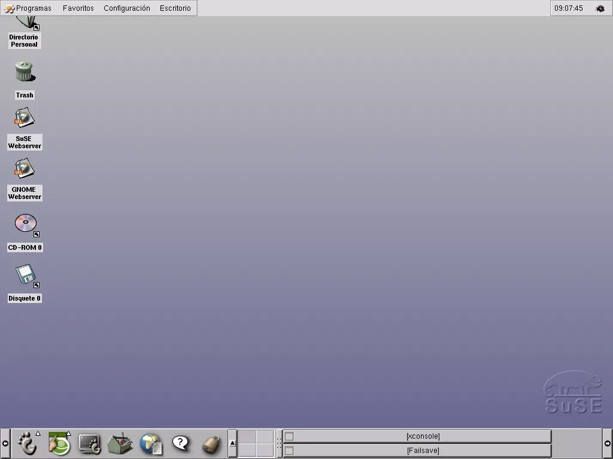This screenshot has width=613, height=459.
Task: Switch to the Failsave task
Action: tap(417, 451)
